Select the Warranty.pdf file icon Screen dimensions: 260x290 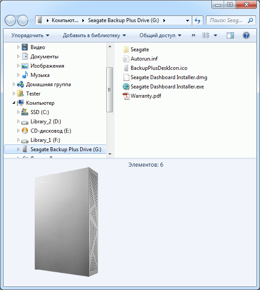[126, 96]
